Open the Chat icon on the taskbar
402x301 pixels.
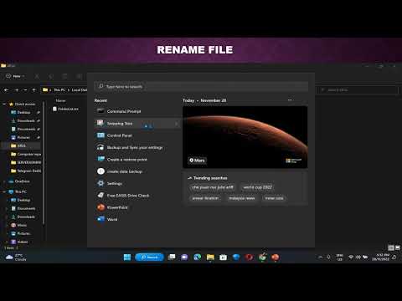tap(184, 257)
